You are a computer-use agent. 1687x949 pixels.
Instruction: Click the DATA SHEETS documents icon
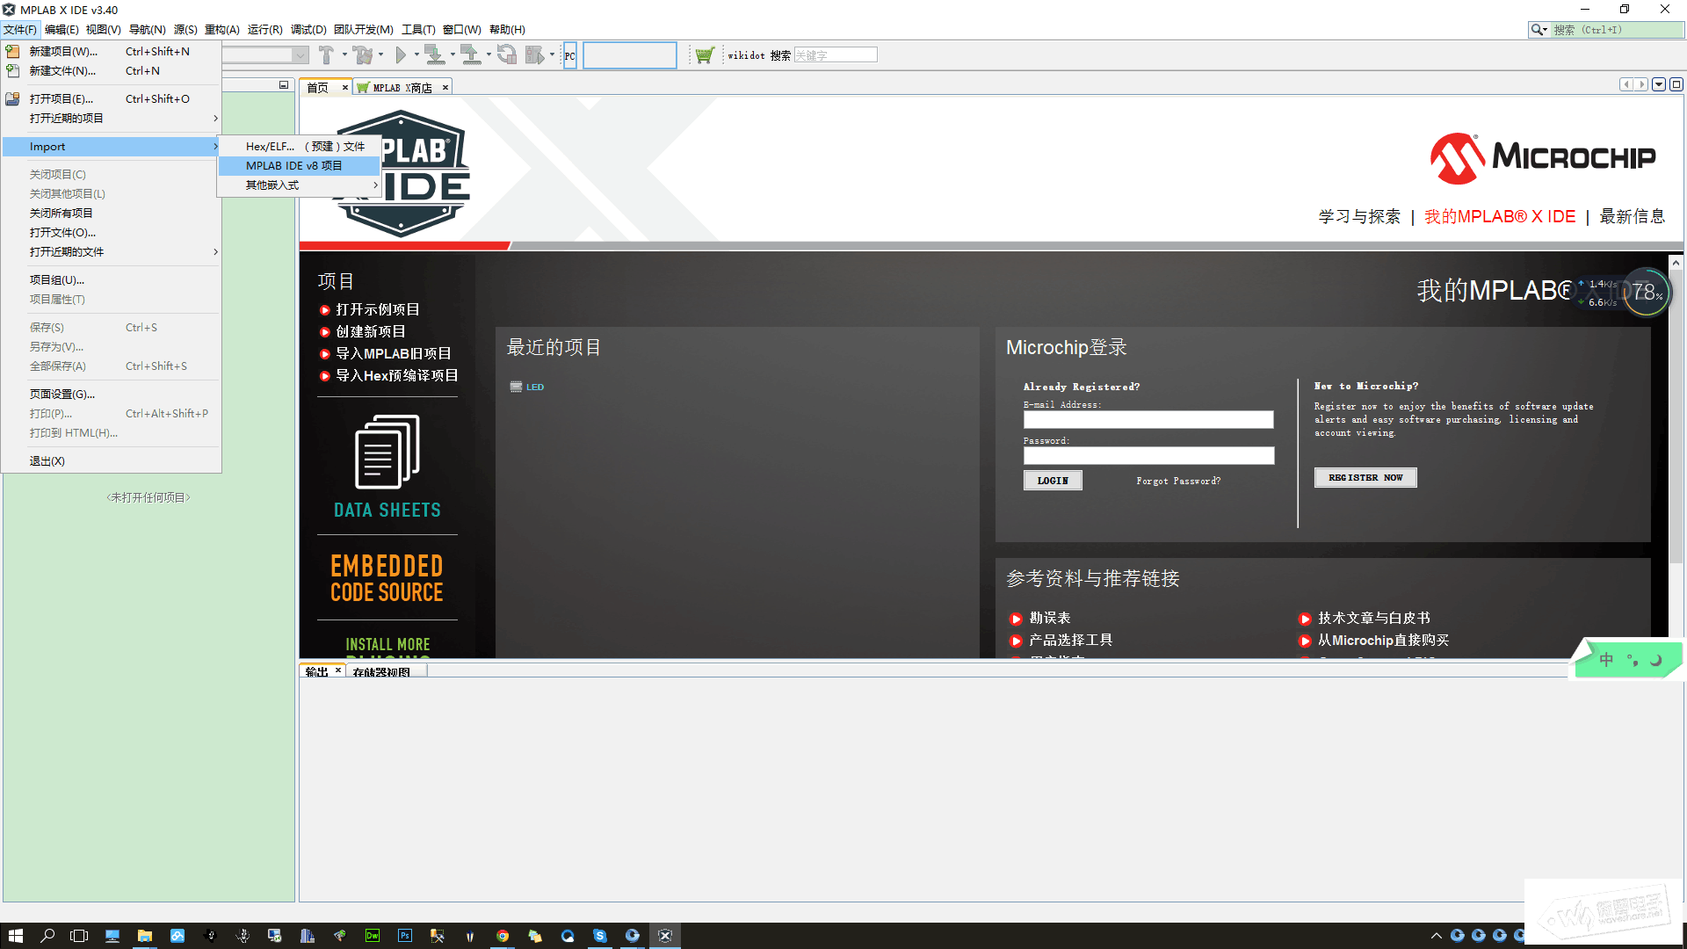(x=387, y=452)
